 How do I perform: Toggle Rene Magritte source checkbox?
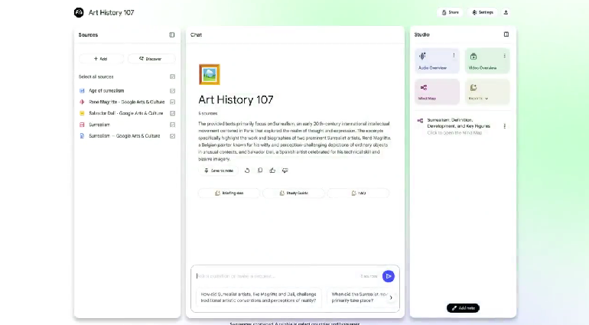(x=172, y=102)
